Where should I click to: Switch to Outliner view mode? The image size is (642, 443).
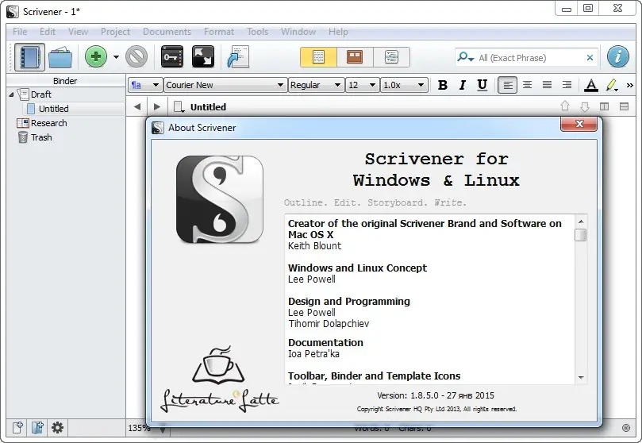tap(391, 57)
